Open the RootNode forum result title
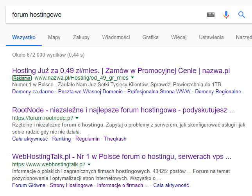This screenshot has width=252, height=196. (123, 110)
